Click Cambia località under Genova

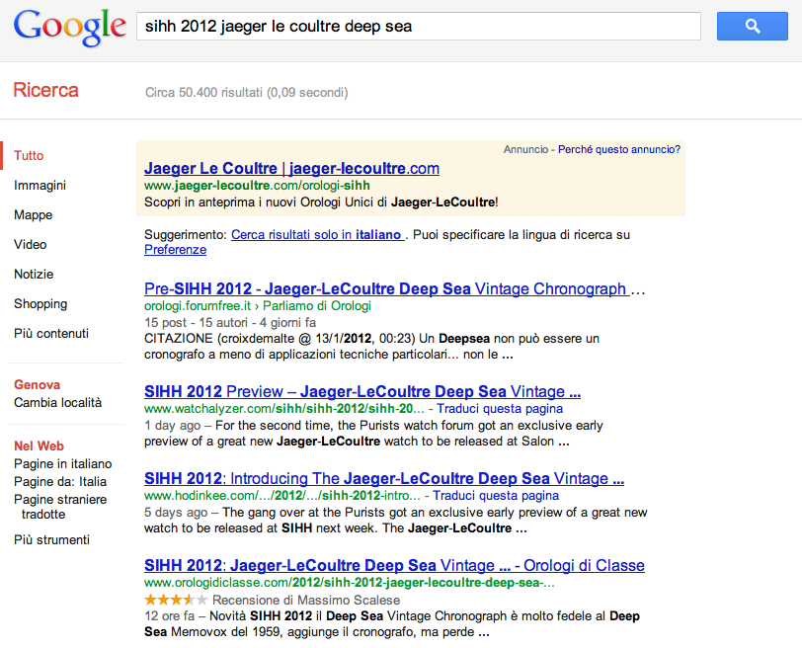57,402
